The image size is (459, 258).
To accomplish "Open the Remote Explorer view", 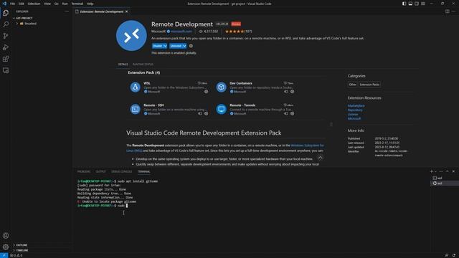I will 6,70.
